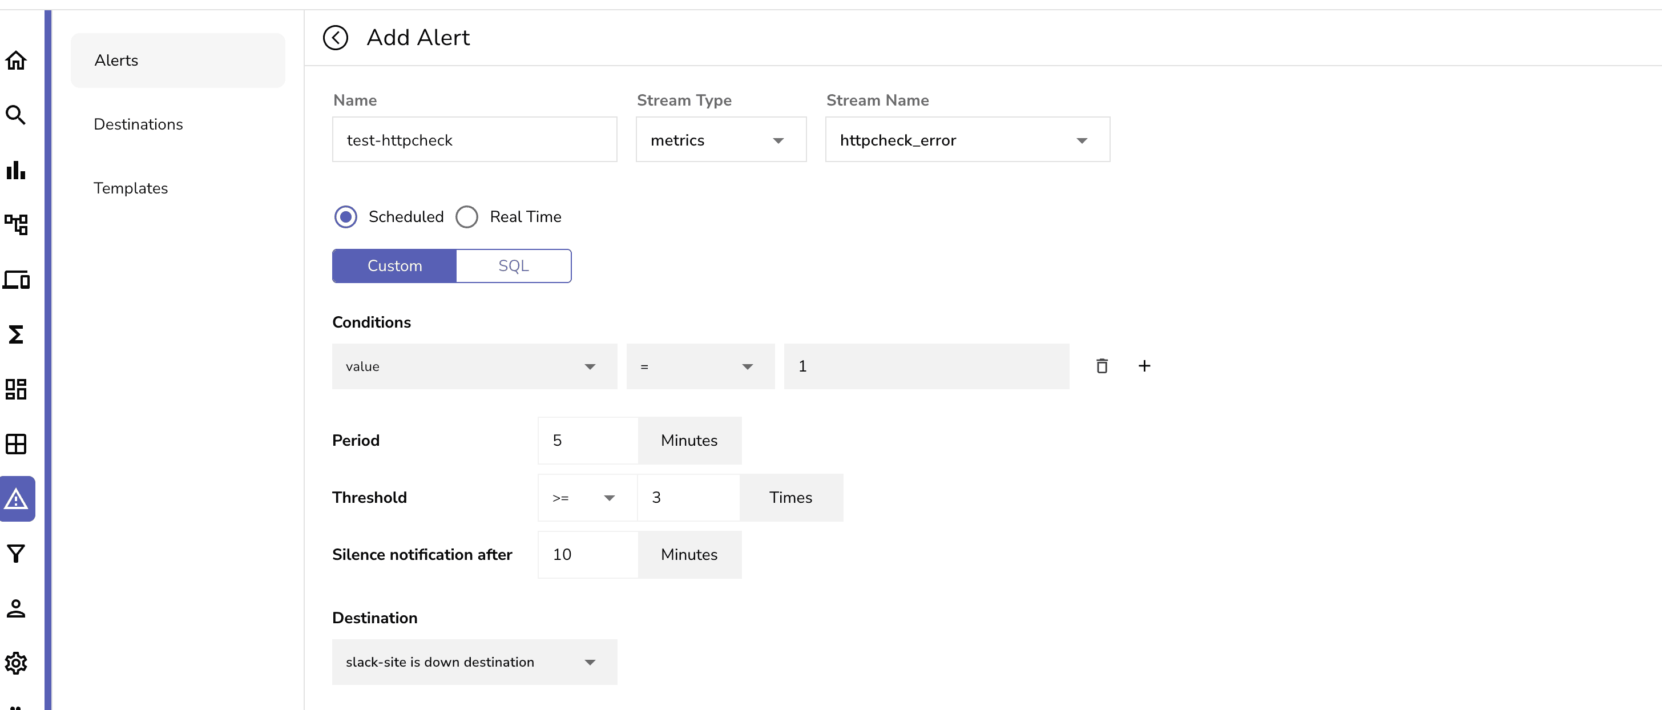
Task: Open the Threshold operator >= dropdown
Action: coord(586,498)
